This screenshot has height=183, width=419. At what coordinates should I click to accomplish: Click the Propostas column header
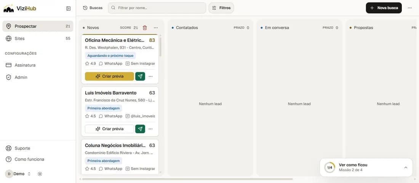pyautogui.click(x=363, y=28)
